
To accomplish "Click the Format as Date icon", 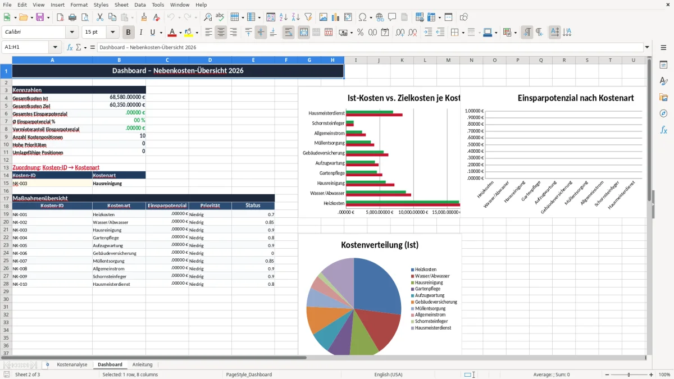I will (385, 33).
